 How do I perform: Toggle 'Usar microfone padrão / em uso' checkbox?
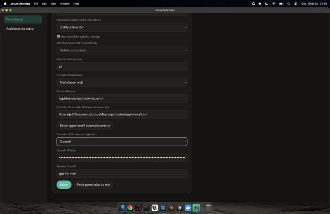tap(59, 36)
